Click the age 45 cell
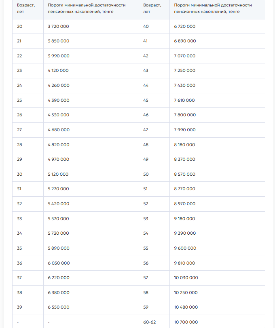This screenshot has width=275, height=328. pos(146,100)
